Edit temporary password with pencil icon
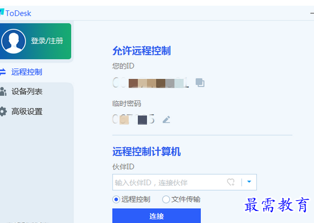 tap(166, 120)
